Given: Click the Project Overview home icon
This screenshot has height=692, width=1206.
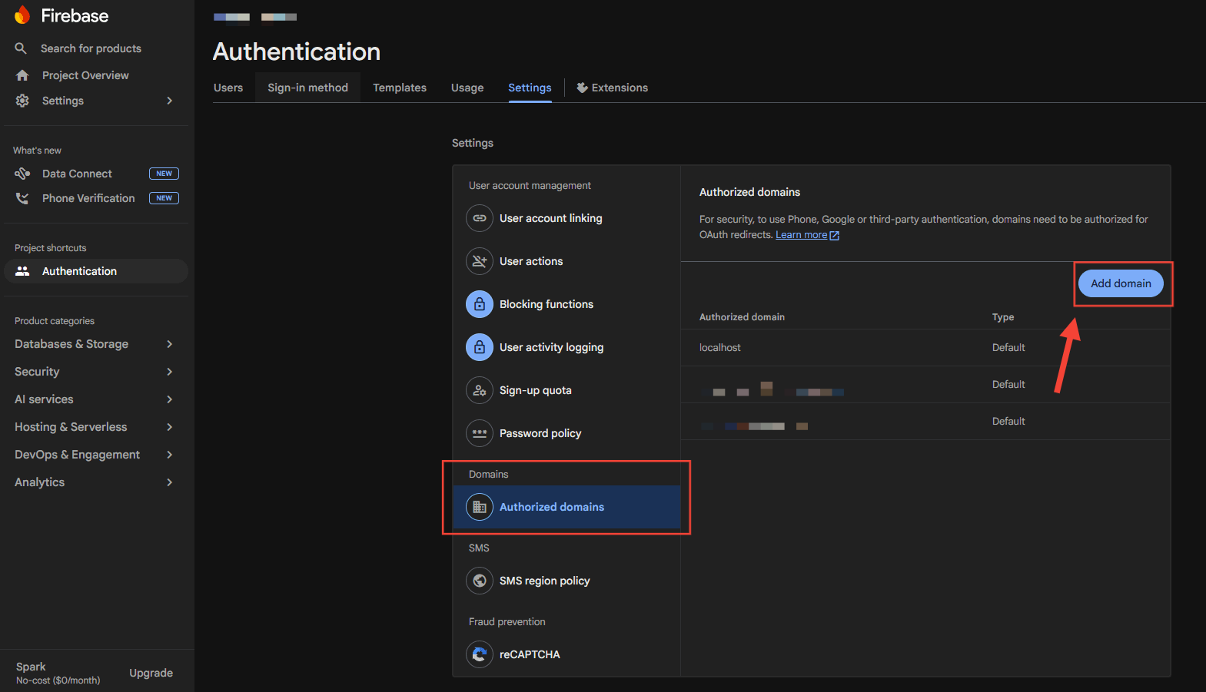Looking at the screenshot, I should (22, 75).
